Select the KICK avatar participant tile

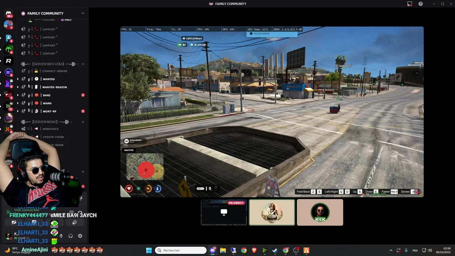pyautogui.click(x=320, y=212)
